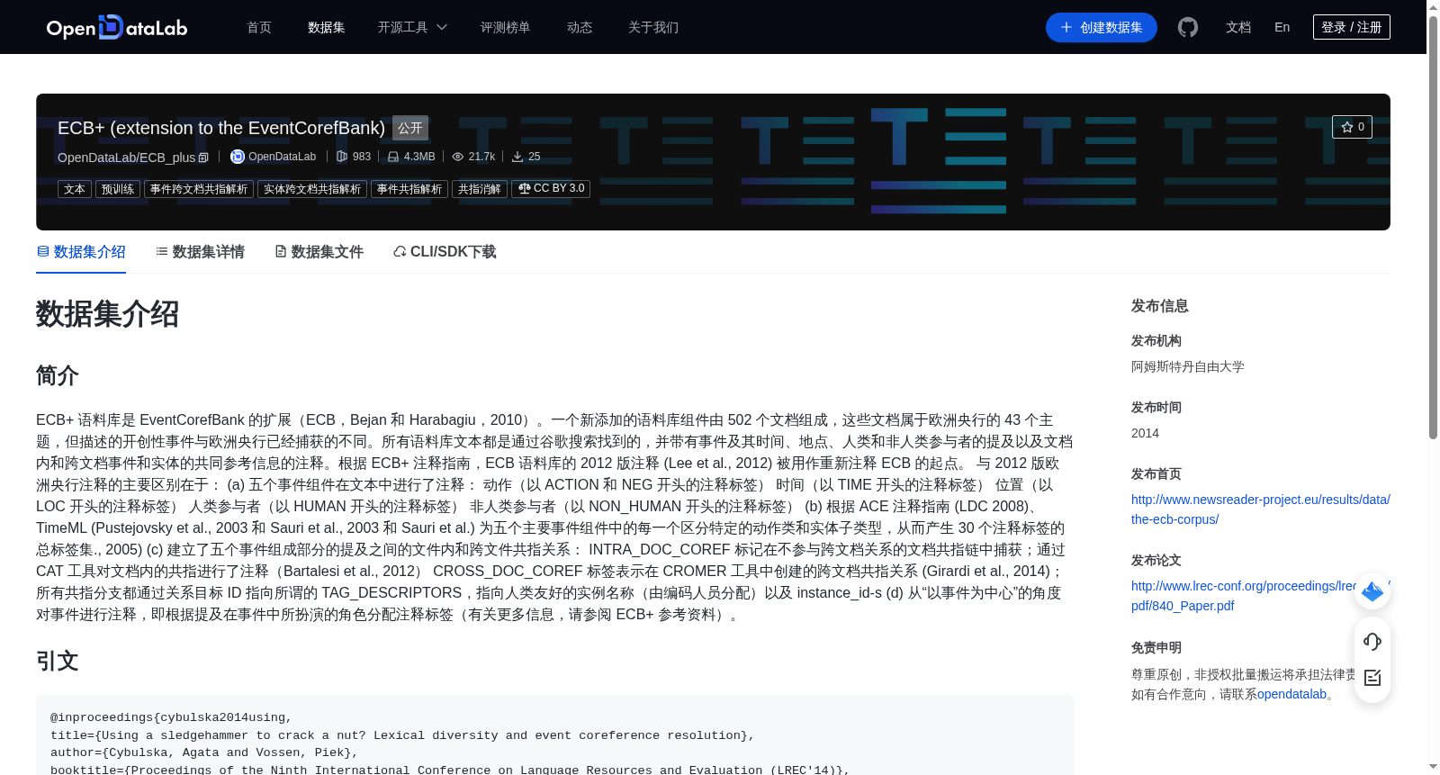Switch to the 数据集详情 tab
The height and width of the screenshot is (775, 1440).
point(200,252)
